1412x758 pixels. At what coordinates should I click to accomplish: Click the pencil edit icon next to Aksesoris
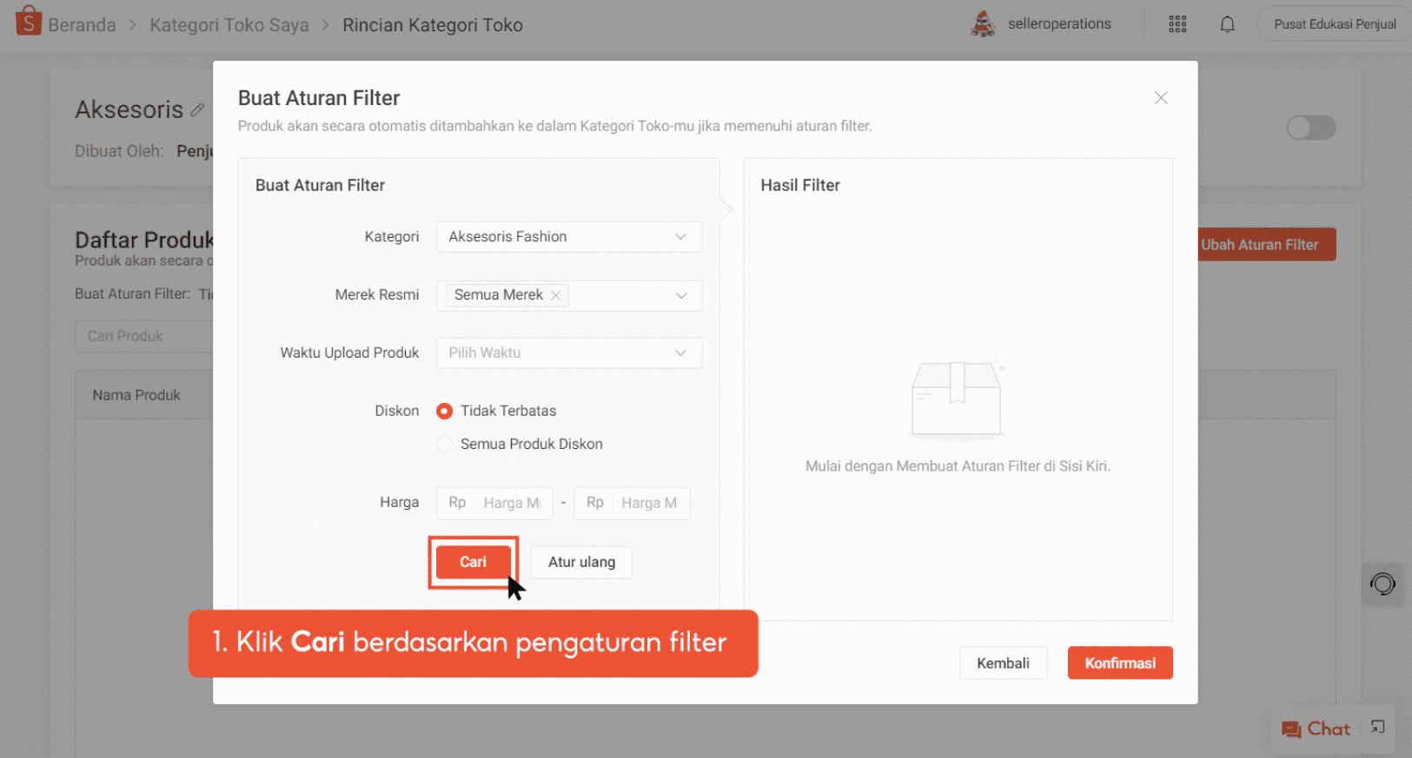click(197, 110)
